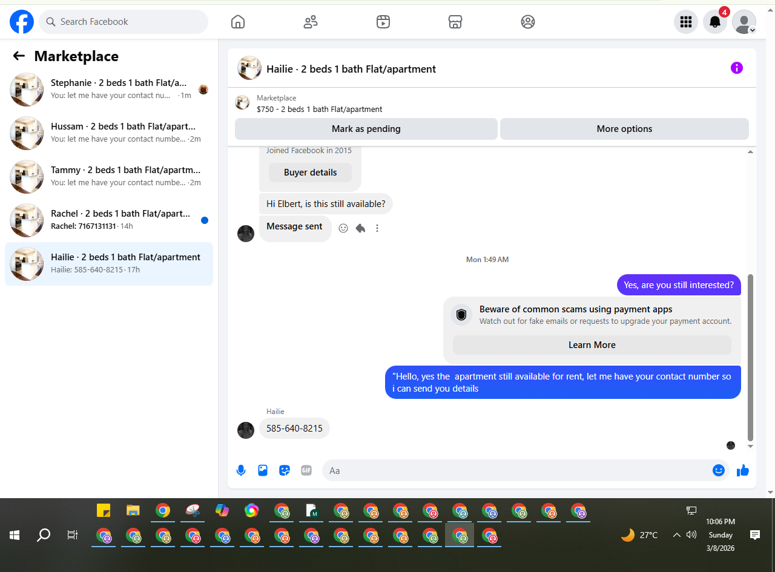Click the Search Facebook field

point(124,22)
